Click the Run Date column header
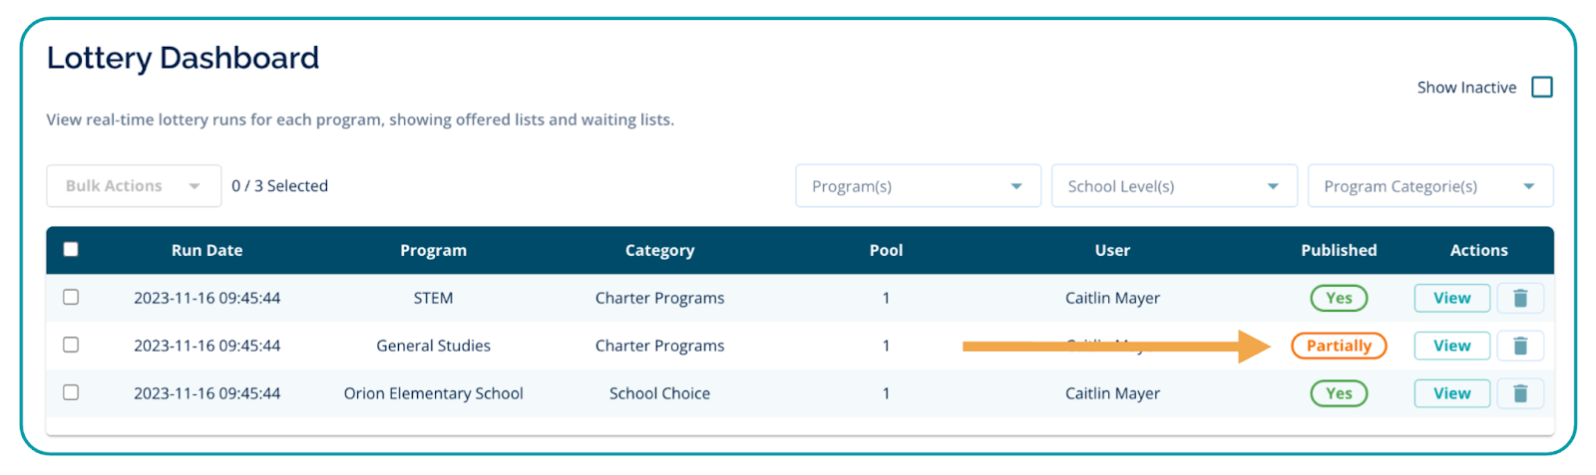The image size is (1596, 475). (206, 251)
